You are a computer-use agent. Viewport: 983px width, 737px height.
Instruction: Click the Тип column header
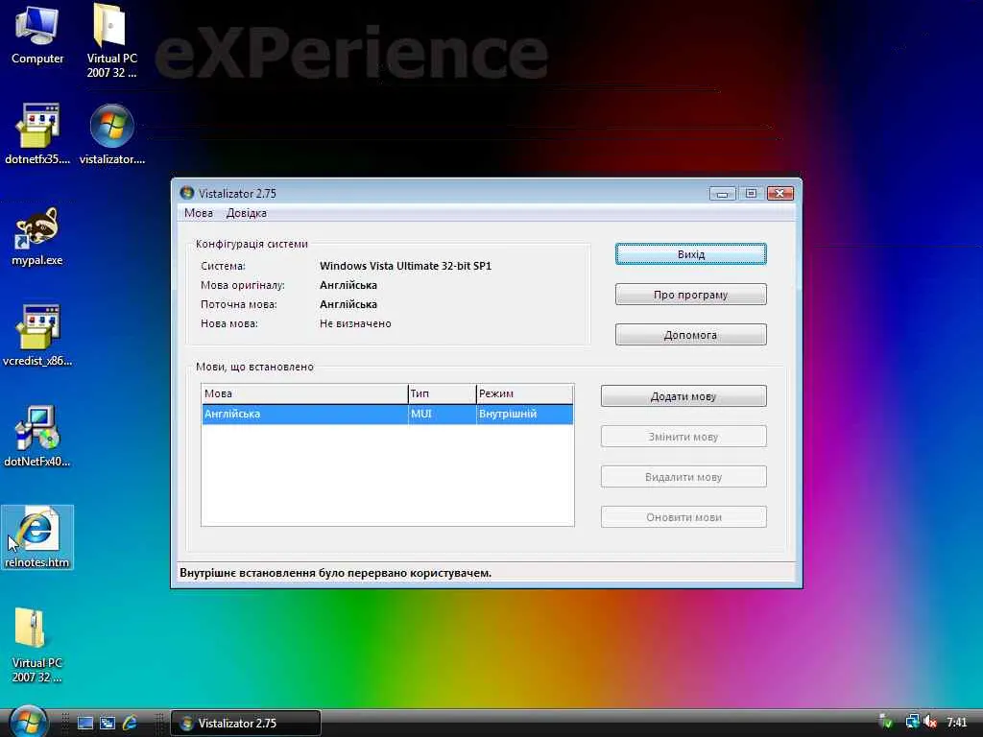[442, 393]
